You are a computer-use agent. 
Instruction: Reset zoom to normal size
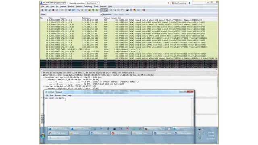tap(118, 10)
